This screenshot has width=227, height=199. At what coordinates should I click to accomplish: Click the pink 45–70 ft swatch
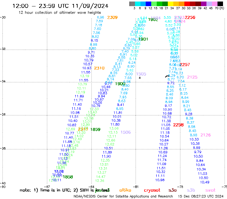coord(214,4)
